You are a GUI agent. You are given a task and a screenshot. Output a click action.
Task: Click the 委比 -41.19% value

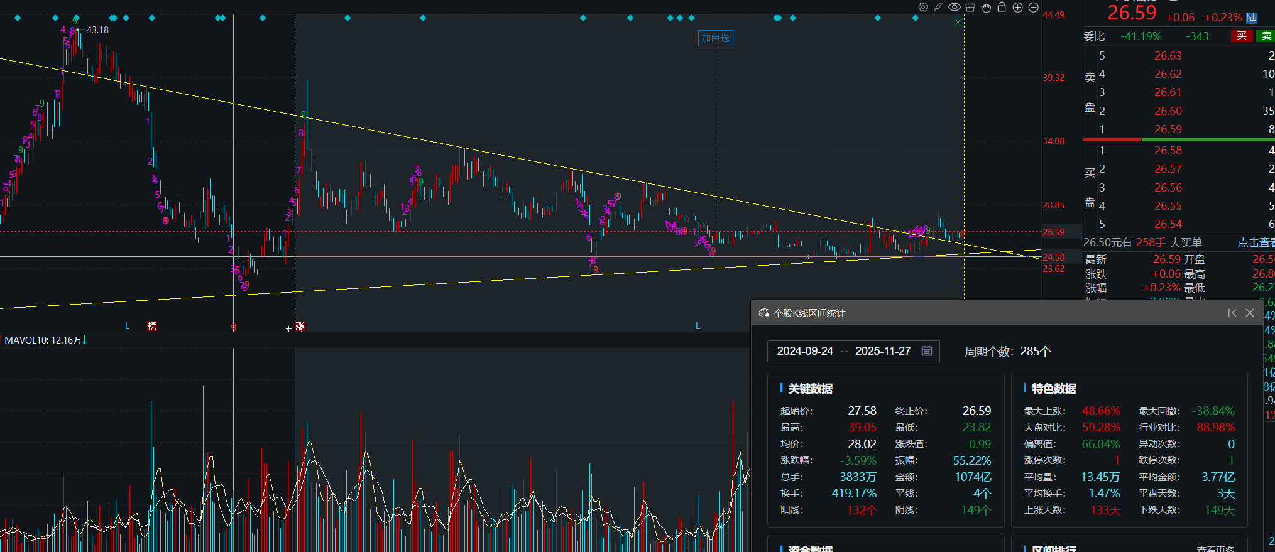click(x=1141, y=36)
